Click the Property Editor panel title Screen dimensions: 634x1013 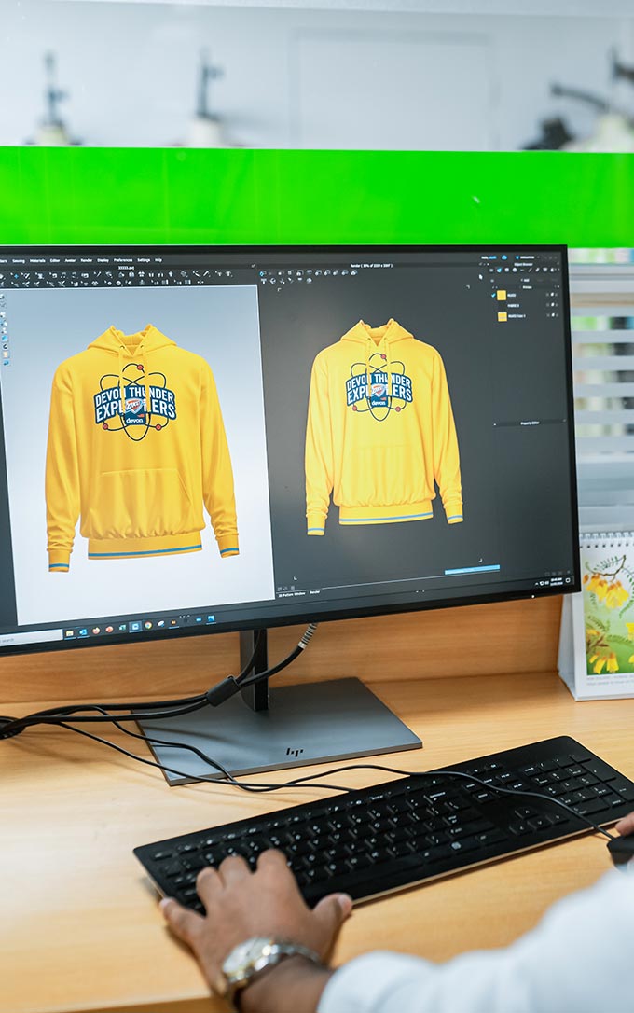pos(530,423)
